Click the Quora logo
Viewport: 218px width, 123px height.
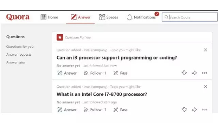point(18,17)
